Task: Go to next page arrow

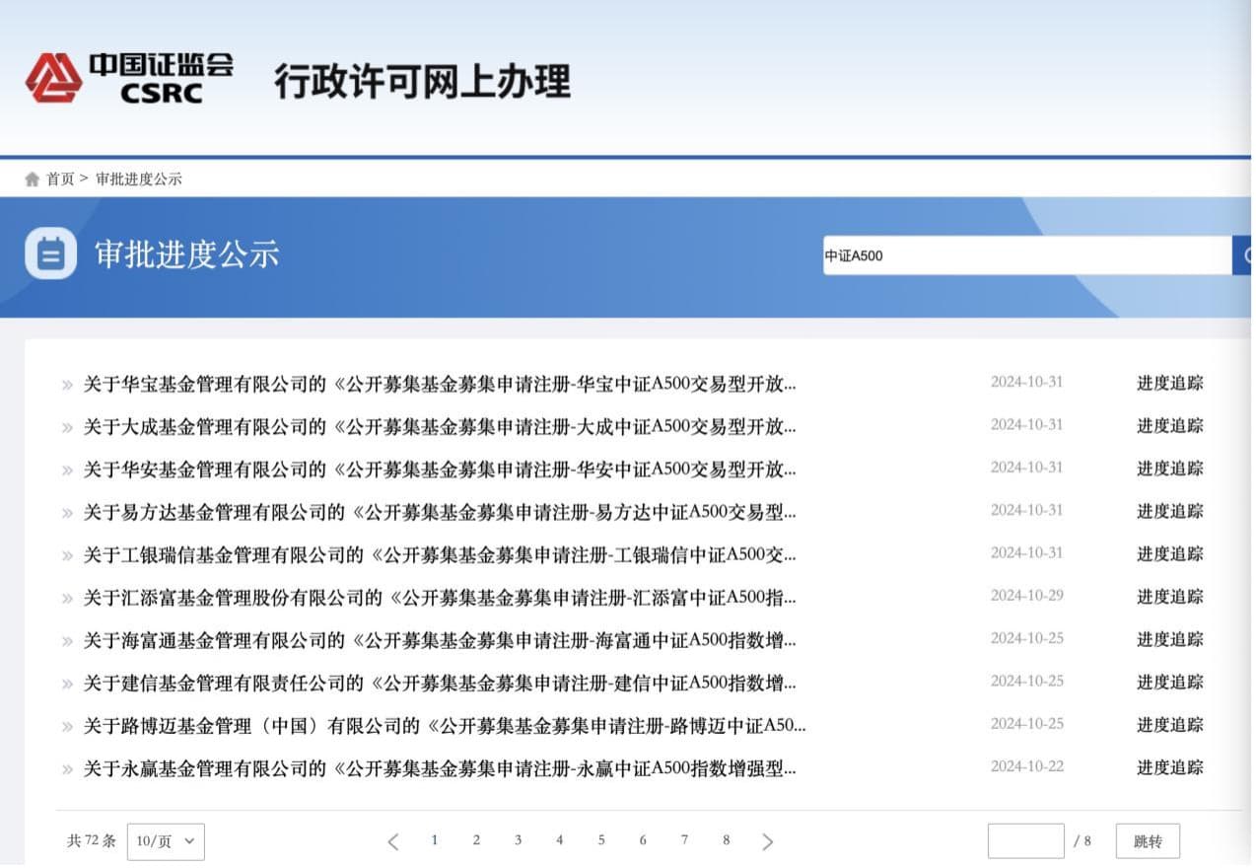Action: 768,841
